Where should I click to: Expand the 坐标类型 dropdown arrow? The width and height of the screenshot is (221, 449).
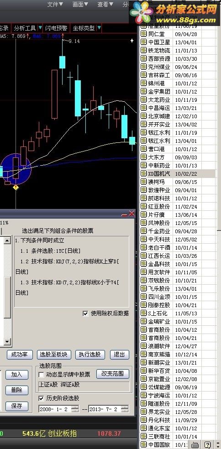click(x=99, y=28)
